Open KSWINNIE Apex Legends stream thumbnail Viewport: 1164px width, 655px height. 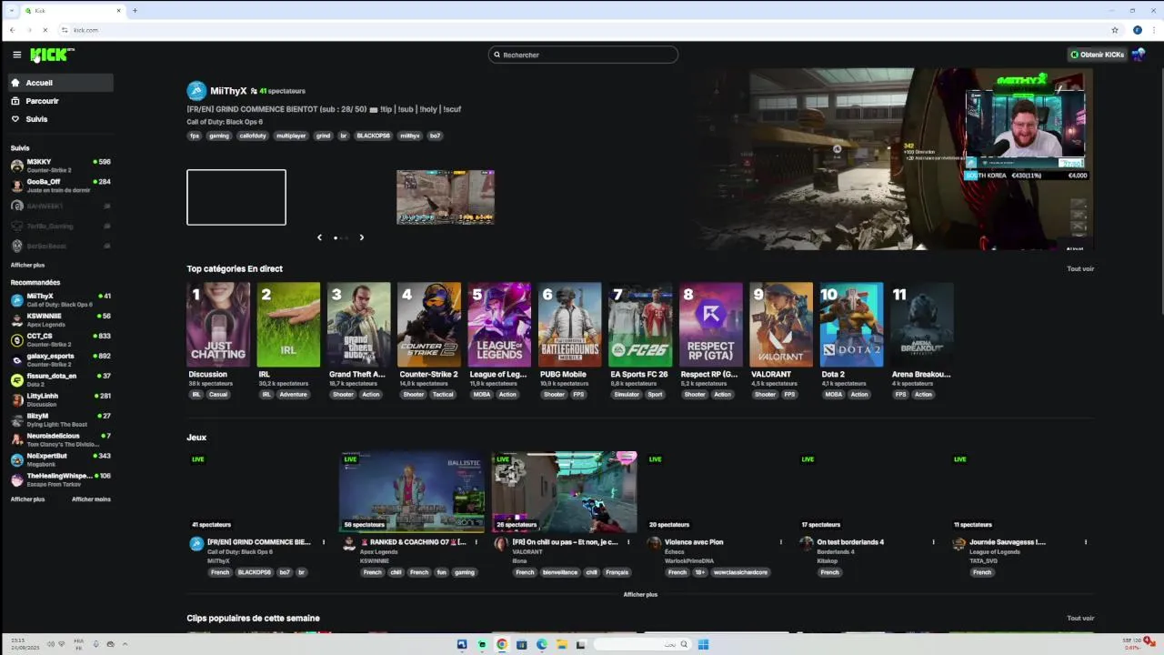click(412, 491)
